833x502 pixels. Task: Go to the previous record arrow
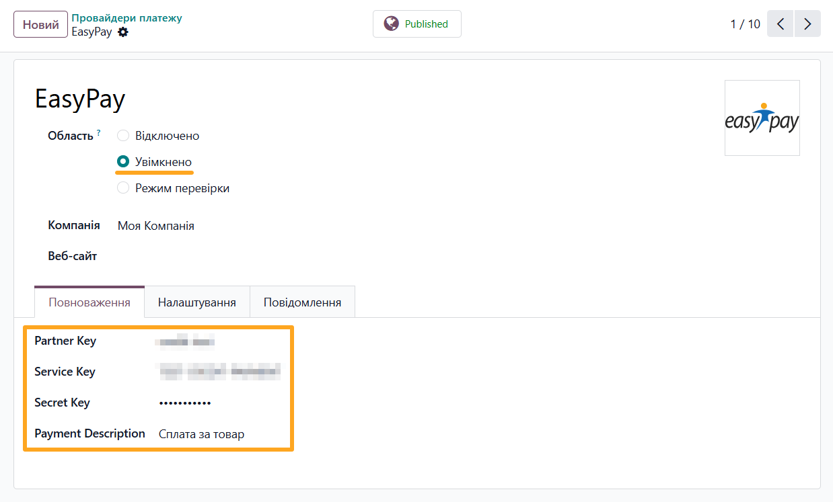coord(781,24)
